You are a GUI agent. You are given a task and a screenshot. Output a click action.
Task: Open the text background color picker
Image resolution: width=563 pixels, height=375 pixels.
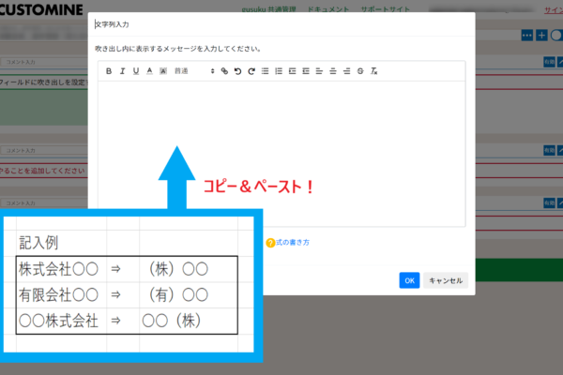162,71
